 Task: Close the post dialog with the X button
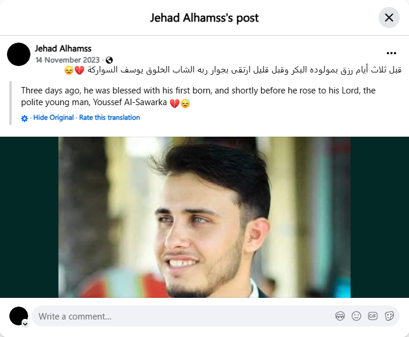tap(389, 18)
